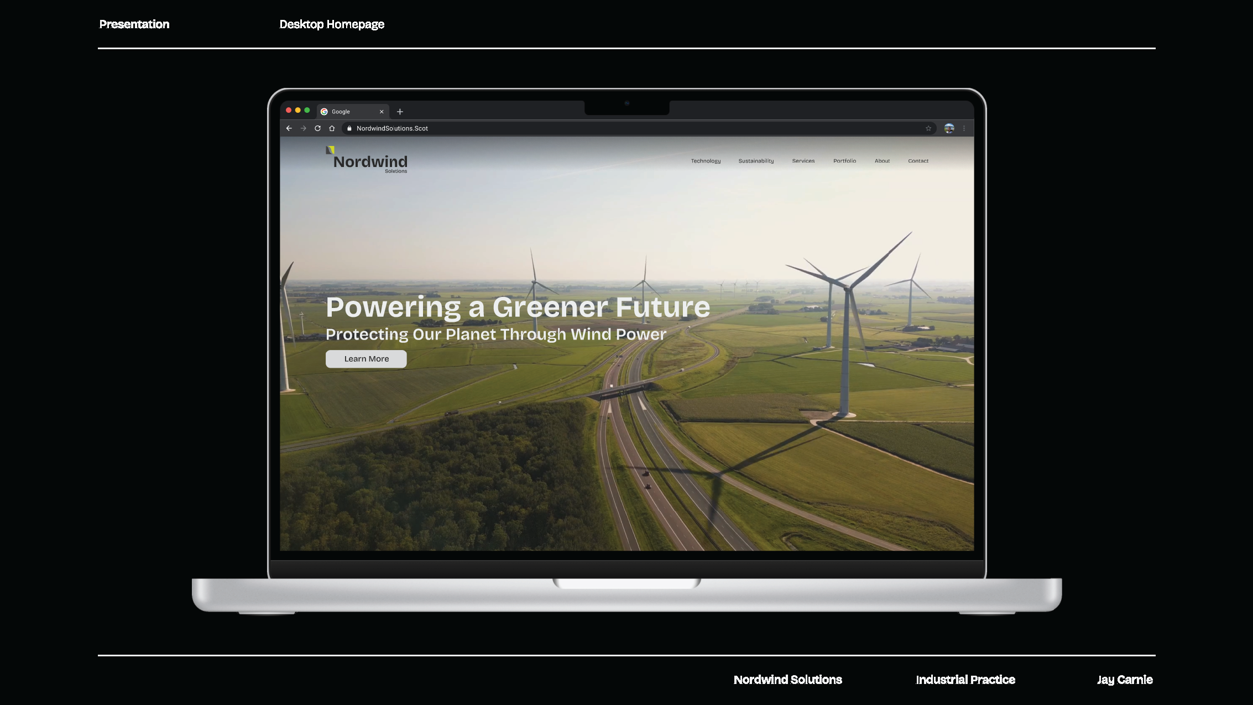This screenshot has height=705, width=1253.
Task: Open the Portfolio nav link
Action: pyautogui.click(x=844, y=161)
